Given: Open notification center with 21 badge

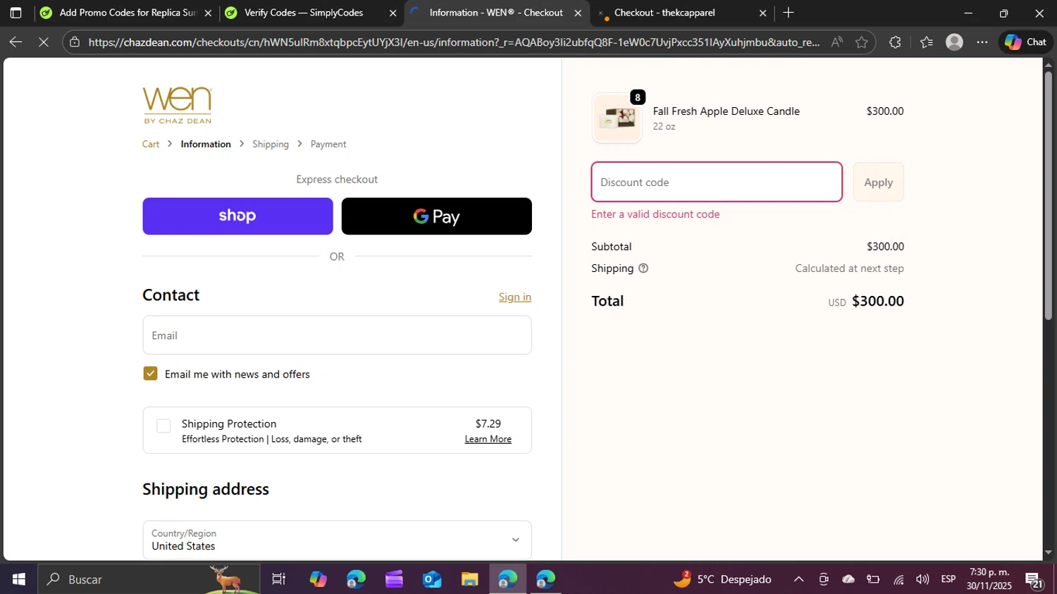Looking at the screenshot, I should (x=1034, y=581).
